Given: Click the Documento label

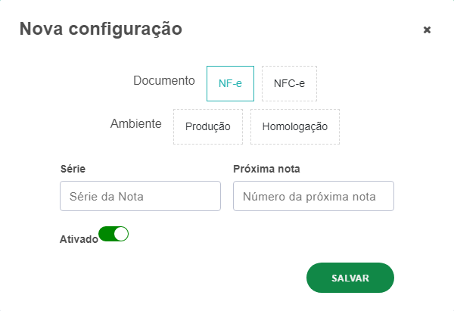Looking at the screenshot, I should [164, 80].
